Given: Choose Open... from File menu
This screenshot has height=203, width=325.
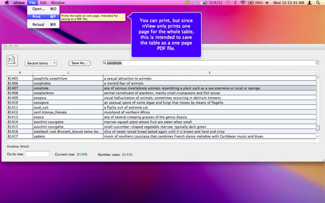Looking at the screenshot, I should [x=43, y=9].
